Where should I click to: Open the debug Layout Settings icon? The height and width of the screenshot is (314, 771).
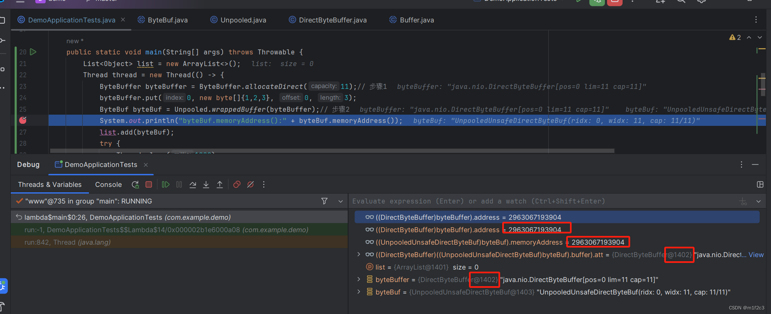coord(760,184)
